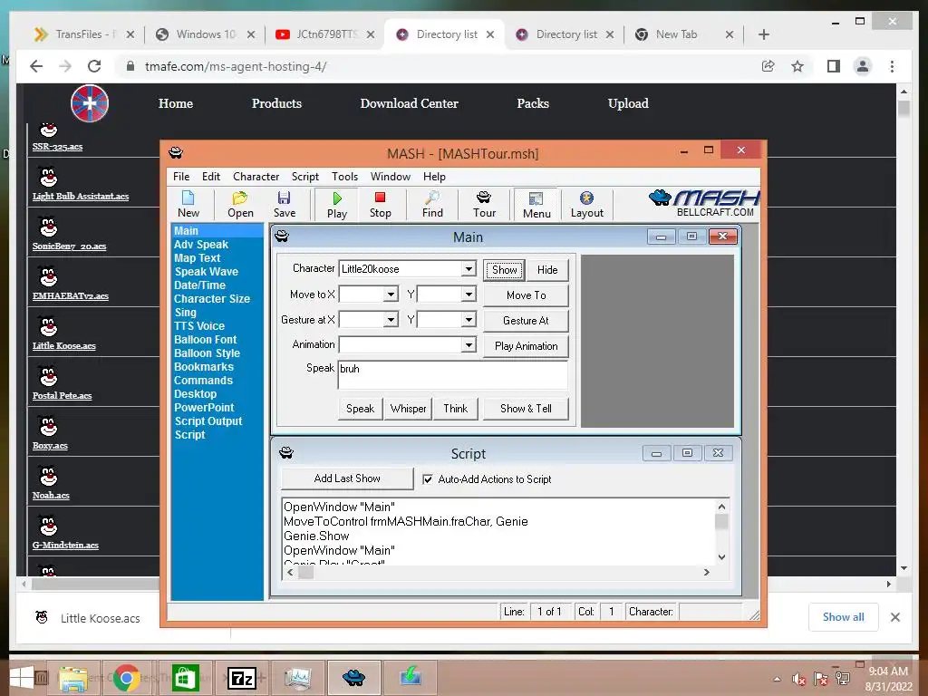Image resolution: width=928 pixels, height=696 pixels.
Task: Click the muted volume tray icon
Action: pos(799,679)
